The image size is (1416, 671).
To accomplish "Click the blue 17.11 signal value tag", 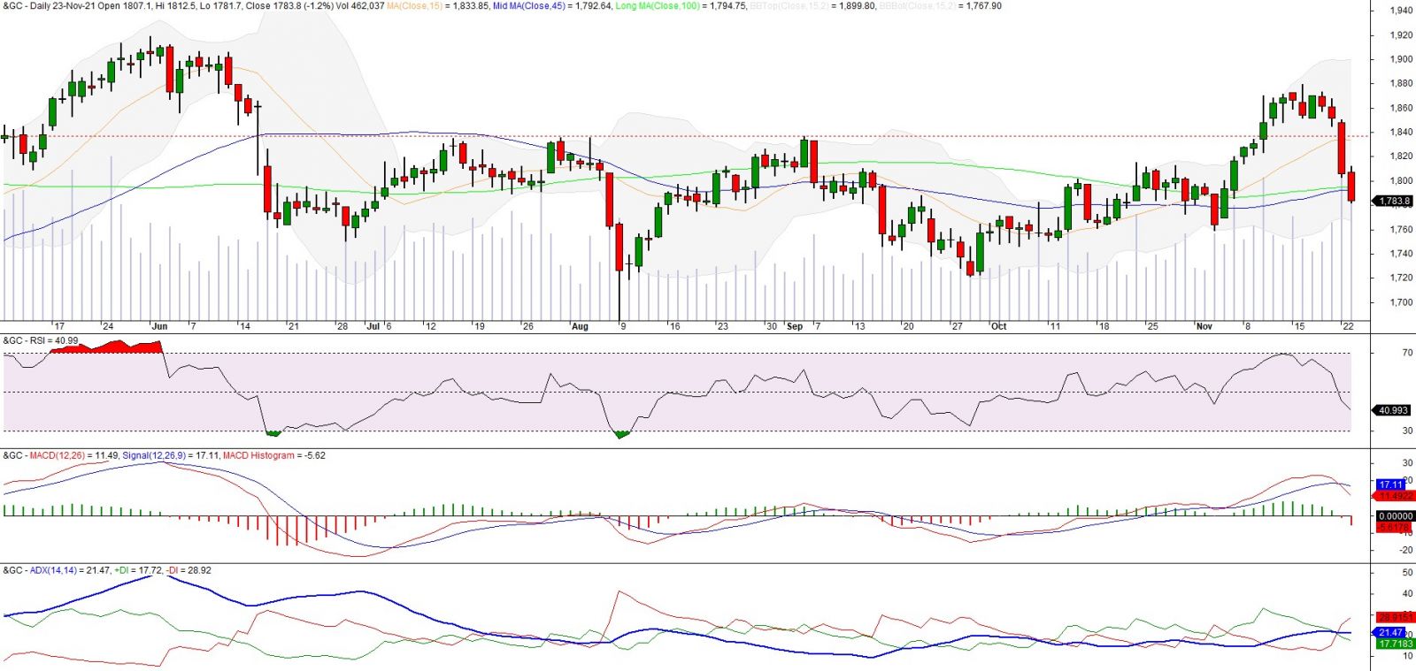I will [x=1391, y=484].
